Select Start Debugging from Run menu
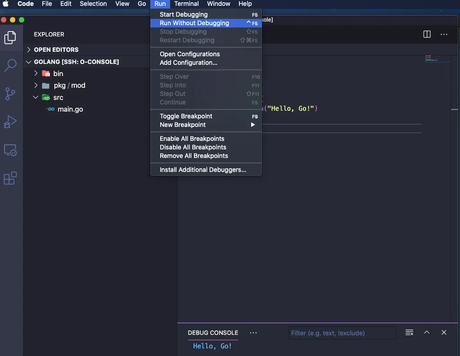460x356 pixels. [x=206, y=14]
